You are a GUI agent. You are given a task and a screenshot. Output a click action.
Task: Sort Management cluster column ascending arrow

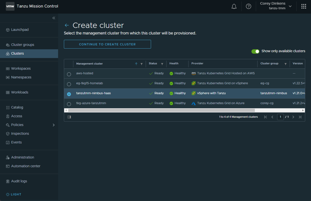tap(136, 64)
